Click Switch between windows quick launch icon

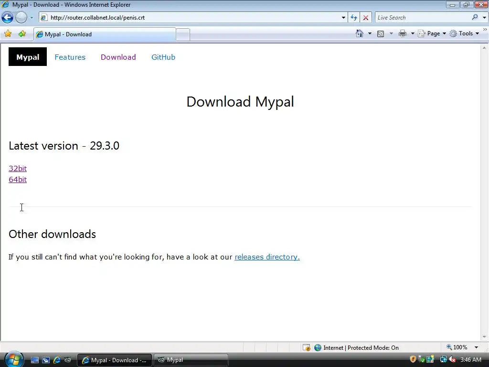pyautogui.click(x=46, y=360)
